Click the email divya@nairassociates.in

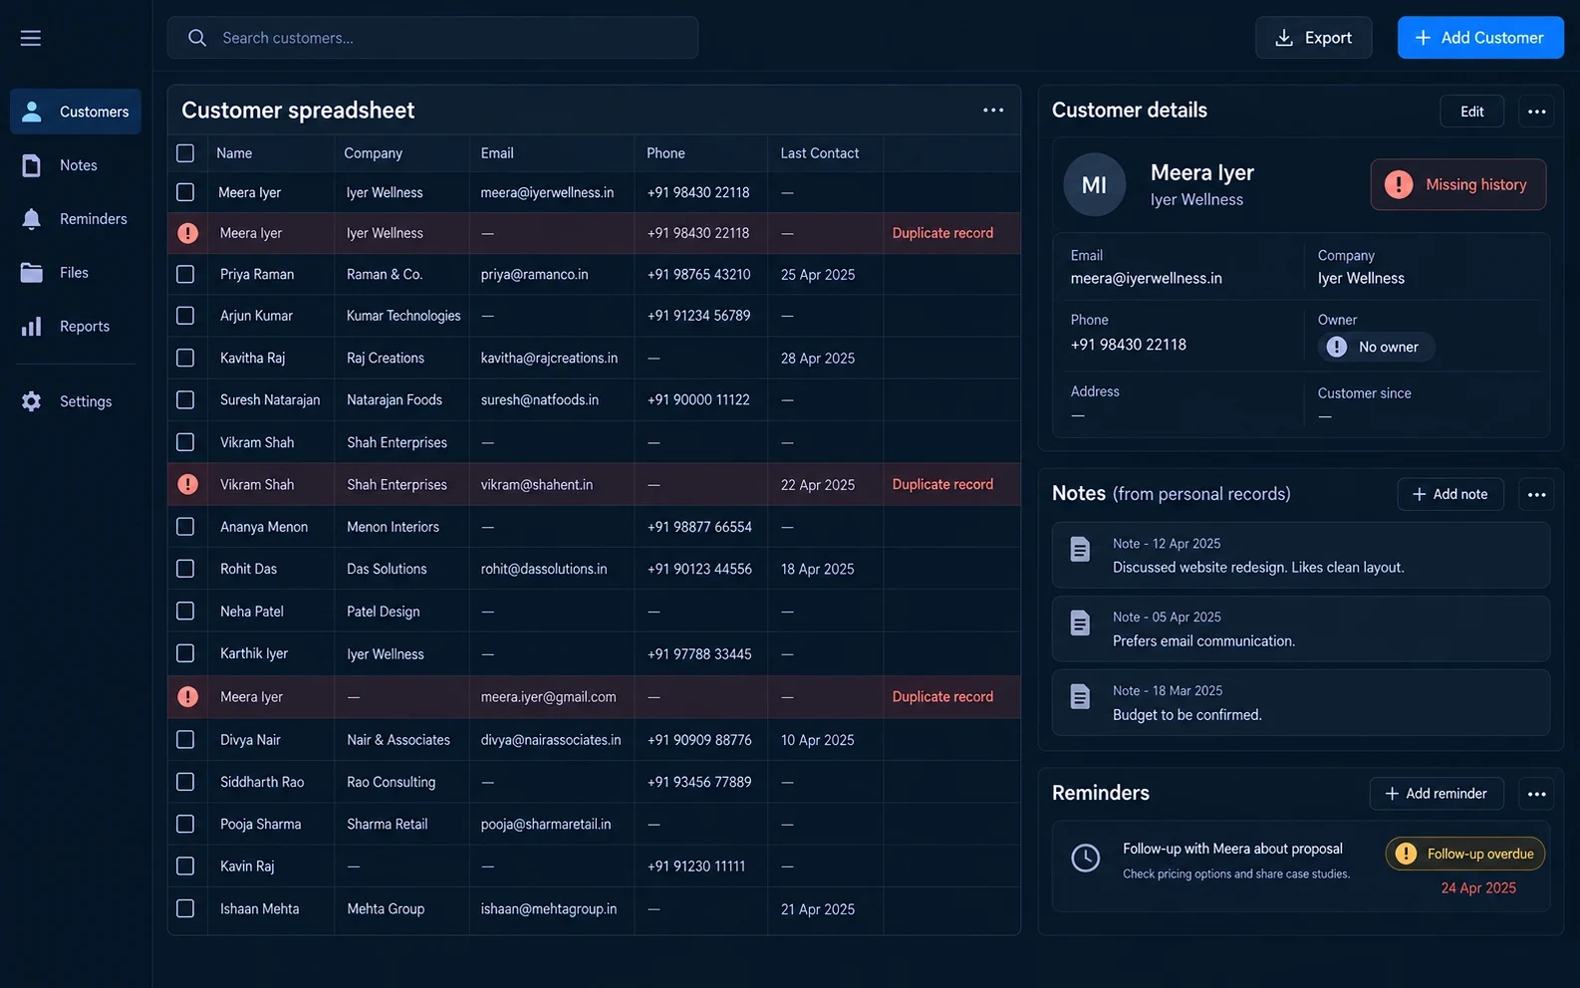551,740
